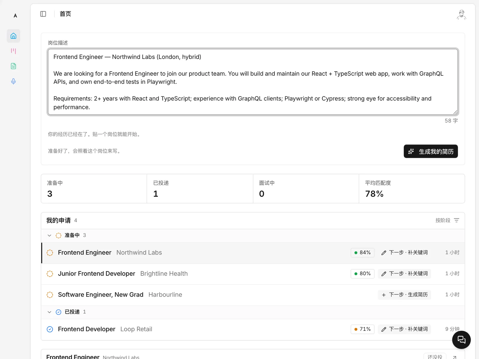Open Frontend Developer Loop Retail row title

[87, 329]
